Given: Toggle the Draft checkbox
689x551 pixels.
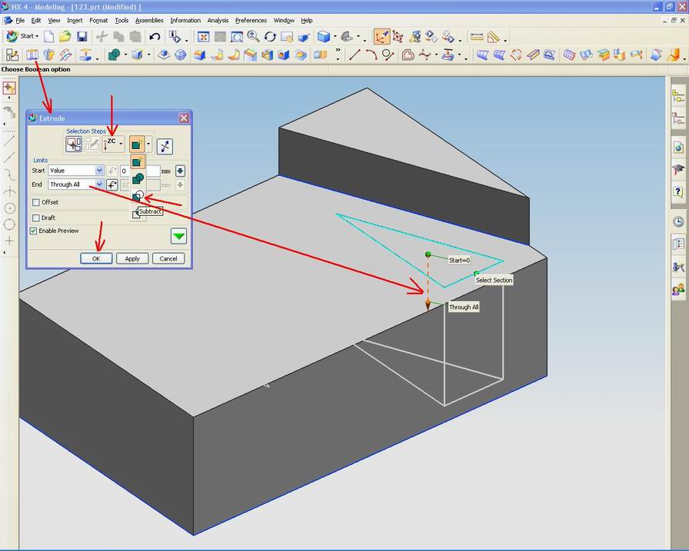Looking at the screenshot, I should (x=36, y=217).
